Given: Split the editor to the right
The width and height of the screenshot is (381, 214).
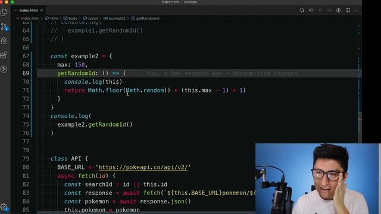Looking at the screenshot, I should (x=348, y=10).
